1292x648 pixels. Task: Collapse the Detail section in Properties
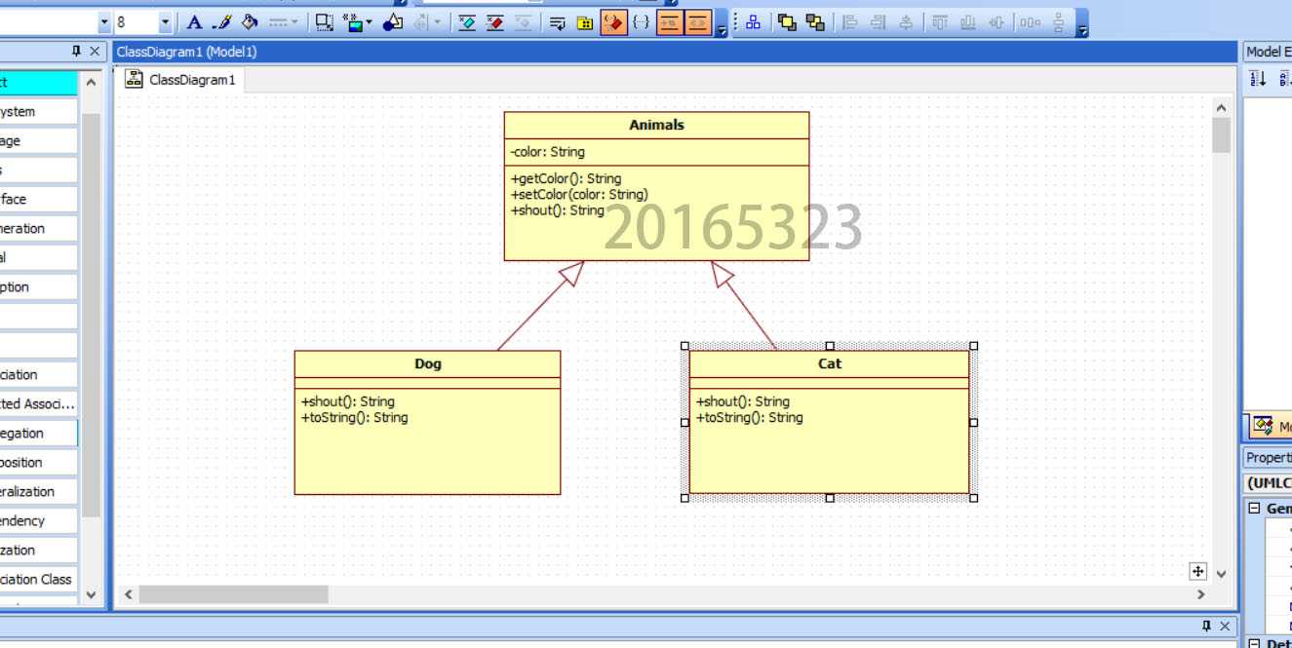coord(1255,643)
